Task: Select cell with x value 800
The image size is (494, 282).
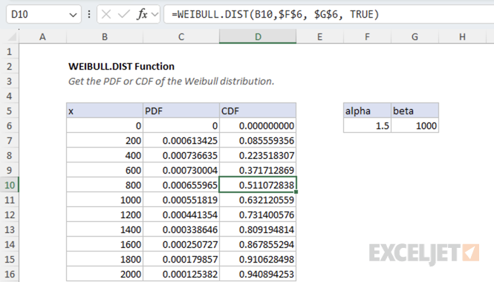Action: coord(105,185)
